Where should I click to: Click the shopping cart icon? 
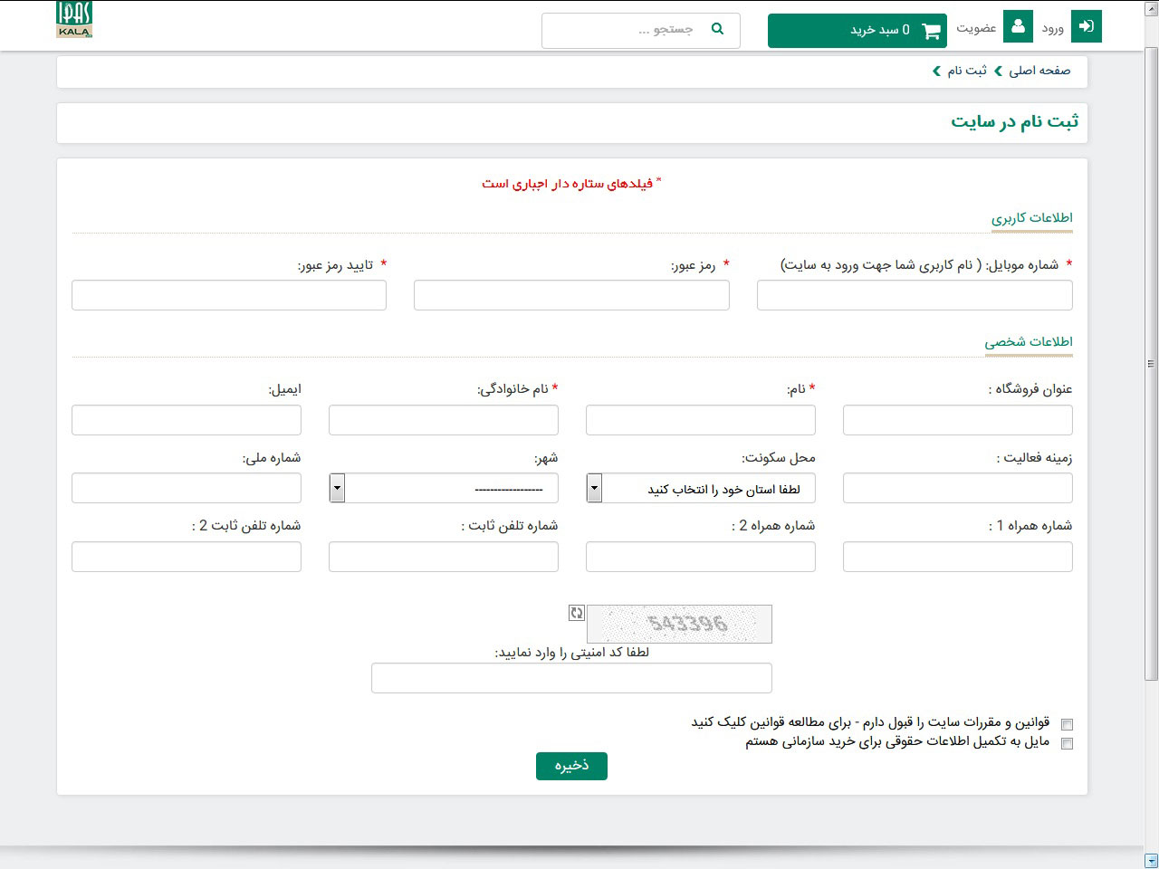tap(931, 31)
